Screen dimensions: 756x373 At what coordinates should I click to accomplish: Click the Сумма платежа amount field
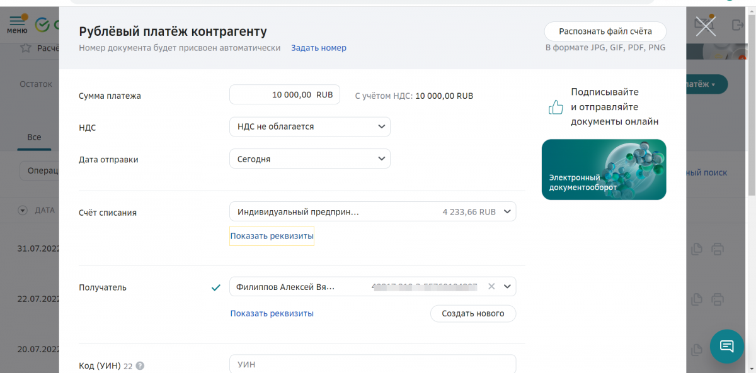click(x=285, y=95)
